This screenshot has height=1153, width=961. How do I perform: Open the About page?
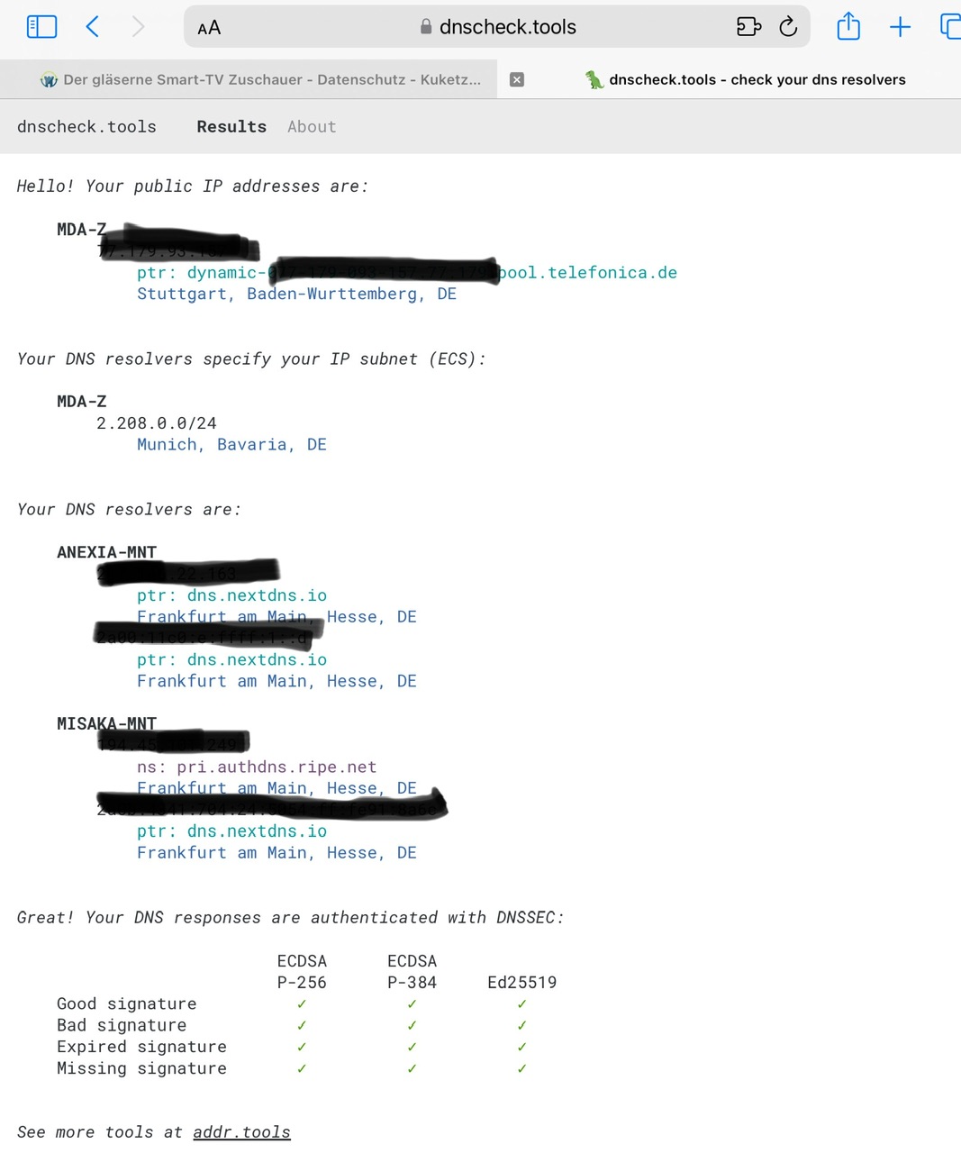(x=312, y=127)
